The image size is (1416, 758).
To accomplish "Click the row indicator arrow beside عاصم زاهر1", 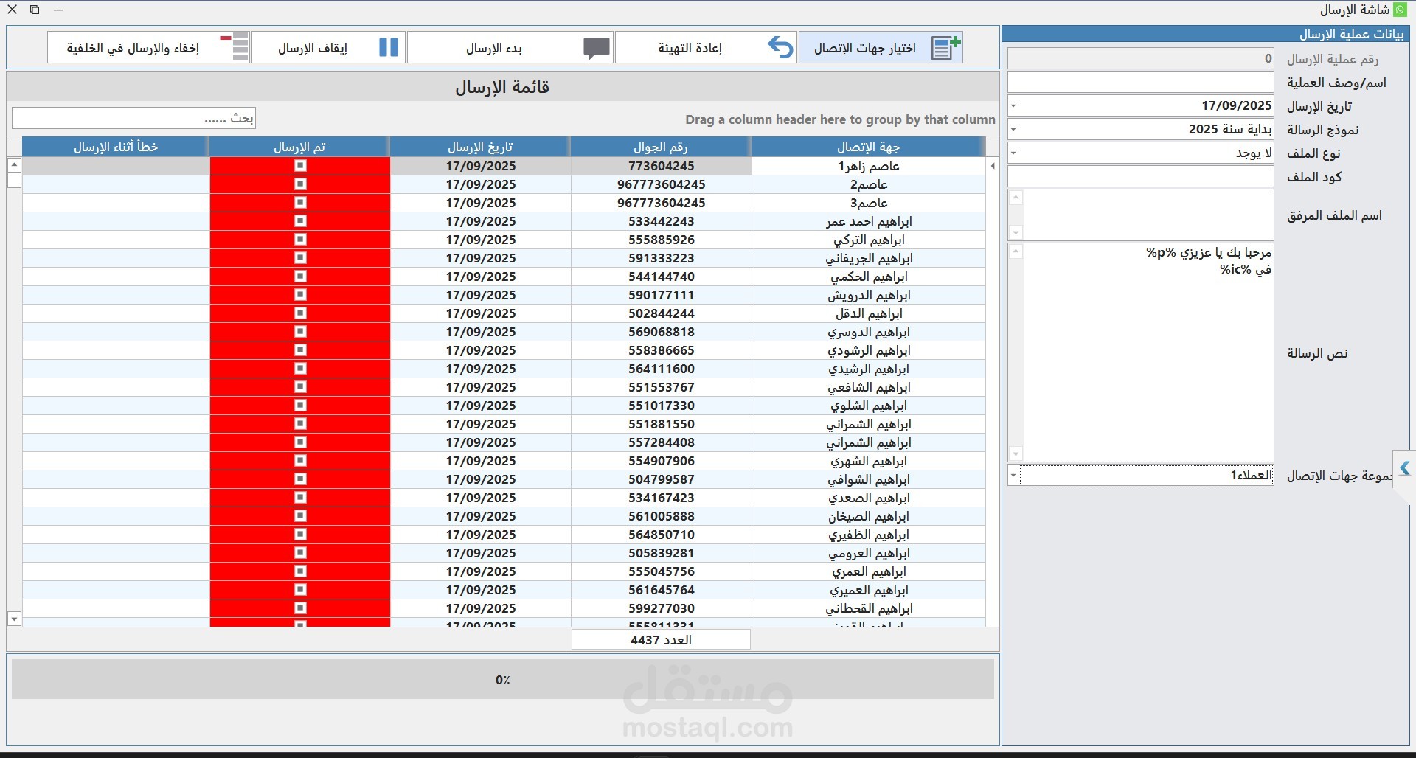I will (x=993, y=166).
